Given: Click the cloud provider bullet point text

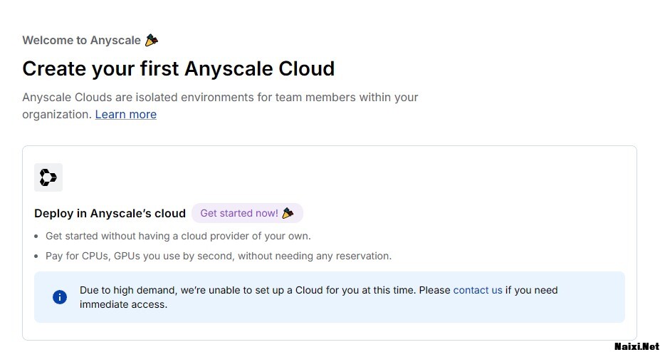Looking at the screenshot, I should point(178,236).
